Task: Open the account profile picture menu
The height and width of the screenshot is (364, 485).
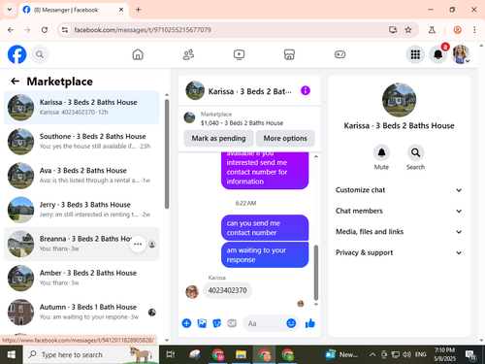Action: click(x=461, y=54)
